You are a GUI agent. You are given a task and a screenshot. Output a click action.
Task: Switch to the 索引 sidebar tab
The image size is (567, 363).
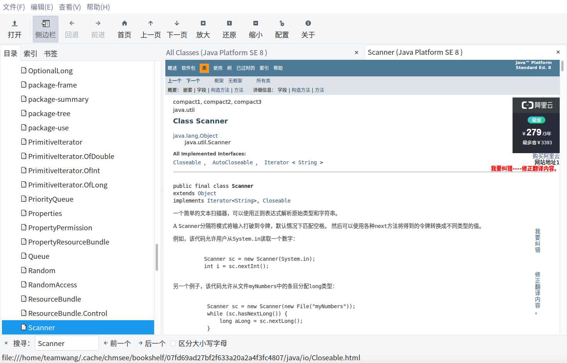pos(31,54)
